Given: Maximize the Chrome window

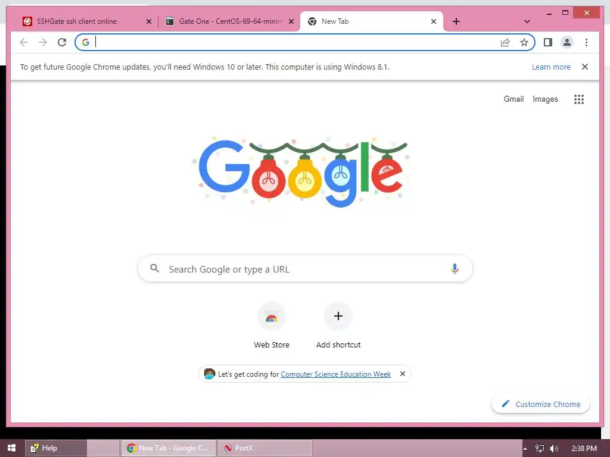Looking at the screenshot, I should (x=565, y=13).
